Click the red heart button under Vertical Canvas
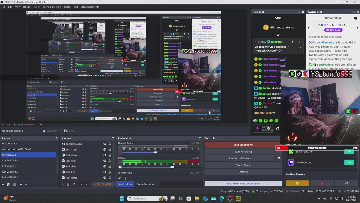Image resolution: width=360 pixels, height=203 pixels. coord(322,183)
